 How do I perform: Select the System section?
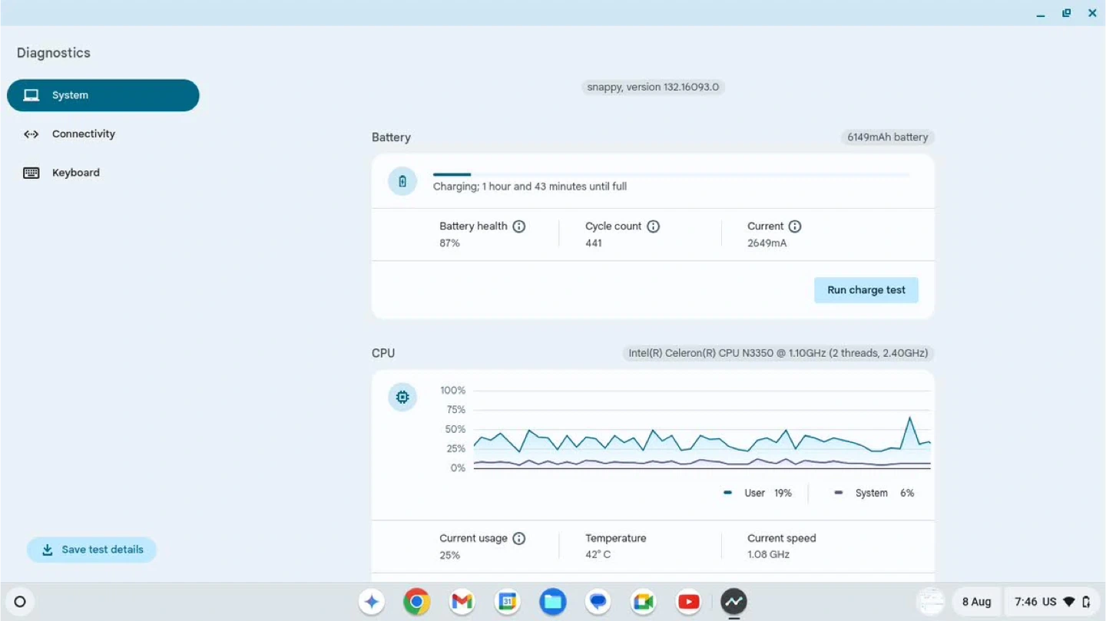coord(103,95)
